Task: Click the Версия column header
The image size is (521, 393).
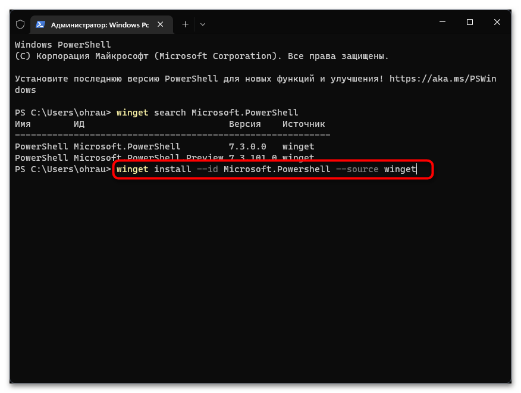Action: pos(244,124)
